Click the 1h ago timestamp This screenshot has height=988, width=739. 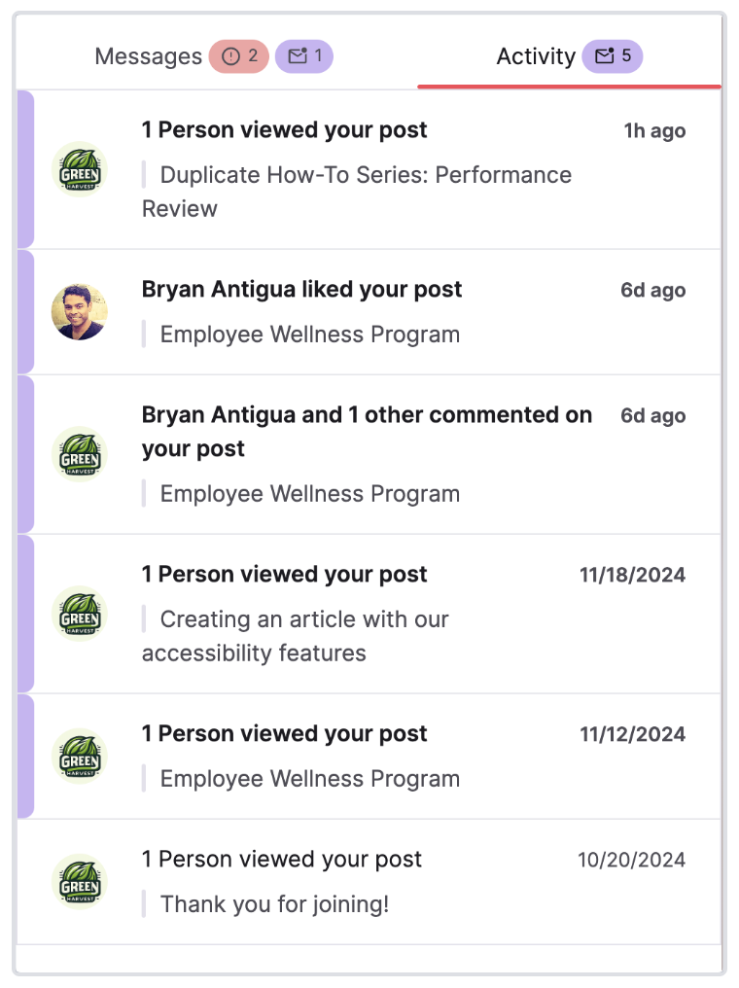[654, 130]
